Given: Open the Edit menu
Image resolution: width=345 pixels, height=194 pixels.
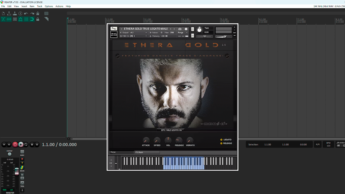Looking at the screenshot, I should [x=9, y=6].
